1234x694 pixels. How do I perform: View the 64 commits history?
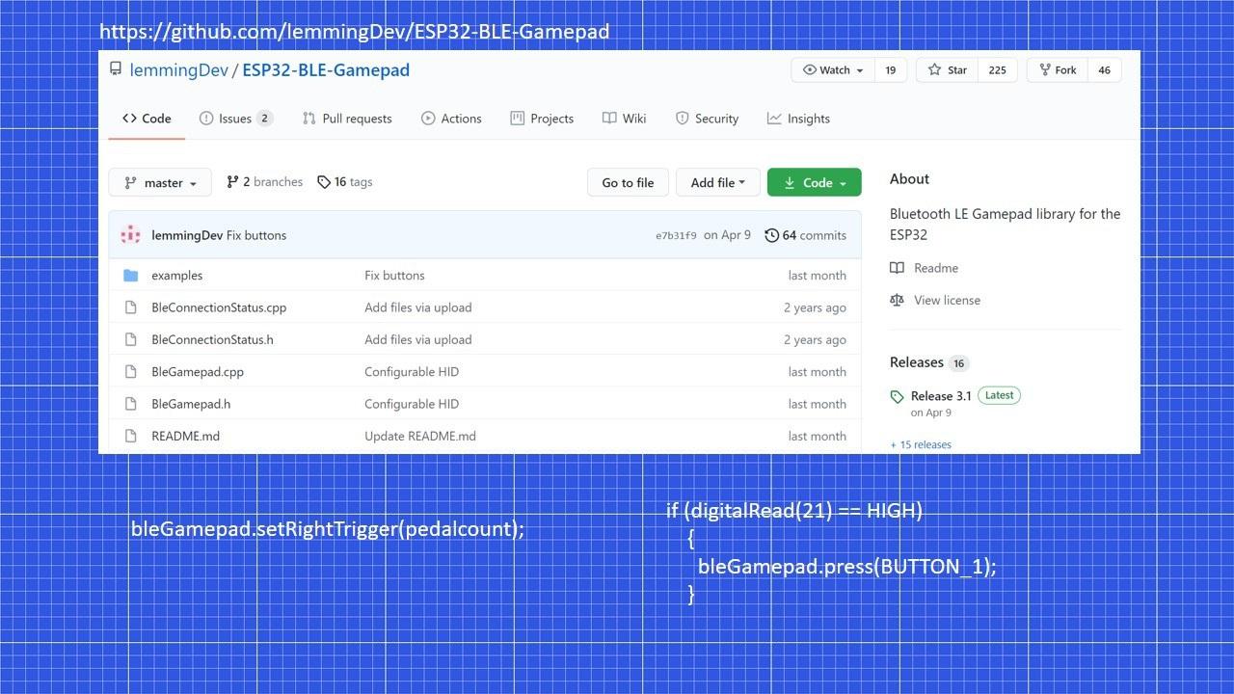point(806,235)
